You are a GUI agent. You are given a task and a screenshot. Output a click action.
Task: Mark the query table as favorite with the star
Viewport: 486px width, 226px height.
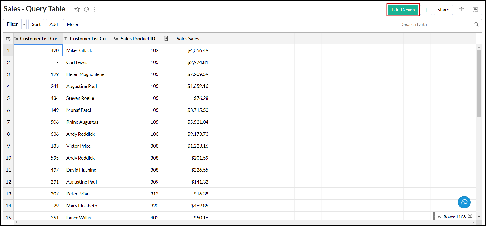point(77,10)
